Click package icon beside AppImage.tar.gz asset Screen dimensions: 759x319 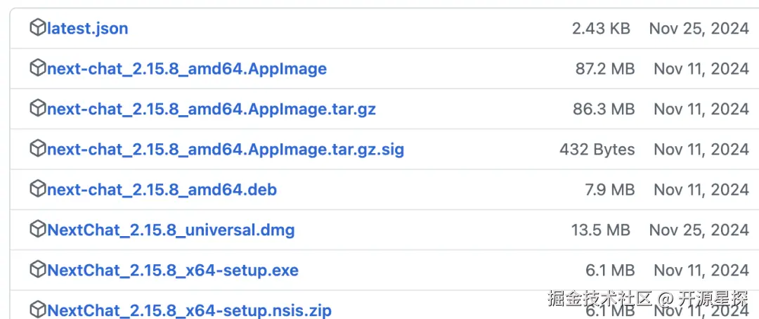click(x=37, y=108)
